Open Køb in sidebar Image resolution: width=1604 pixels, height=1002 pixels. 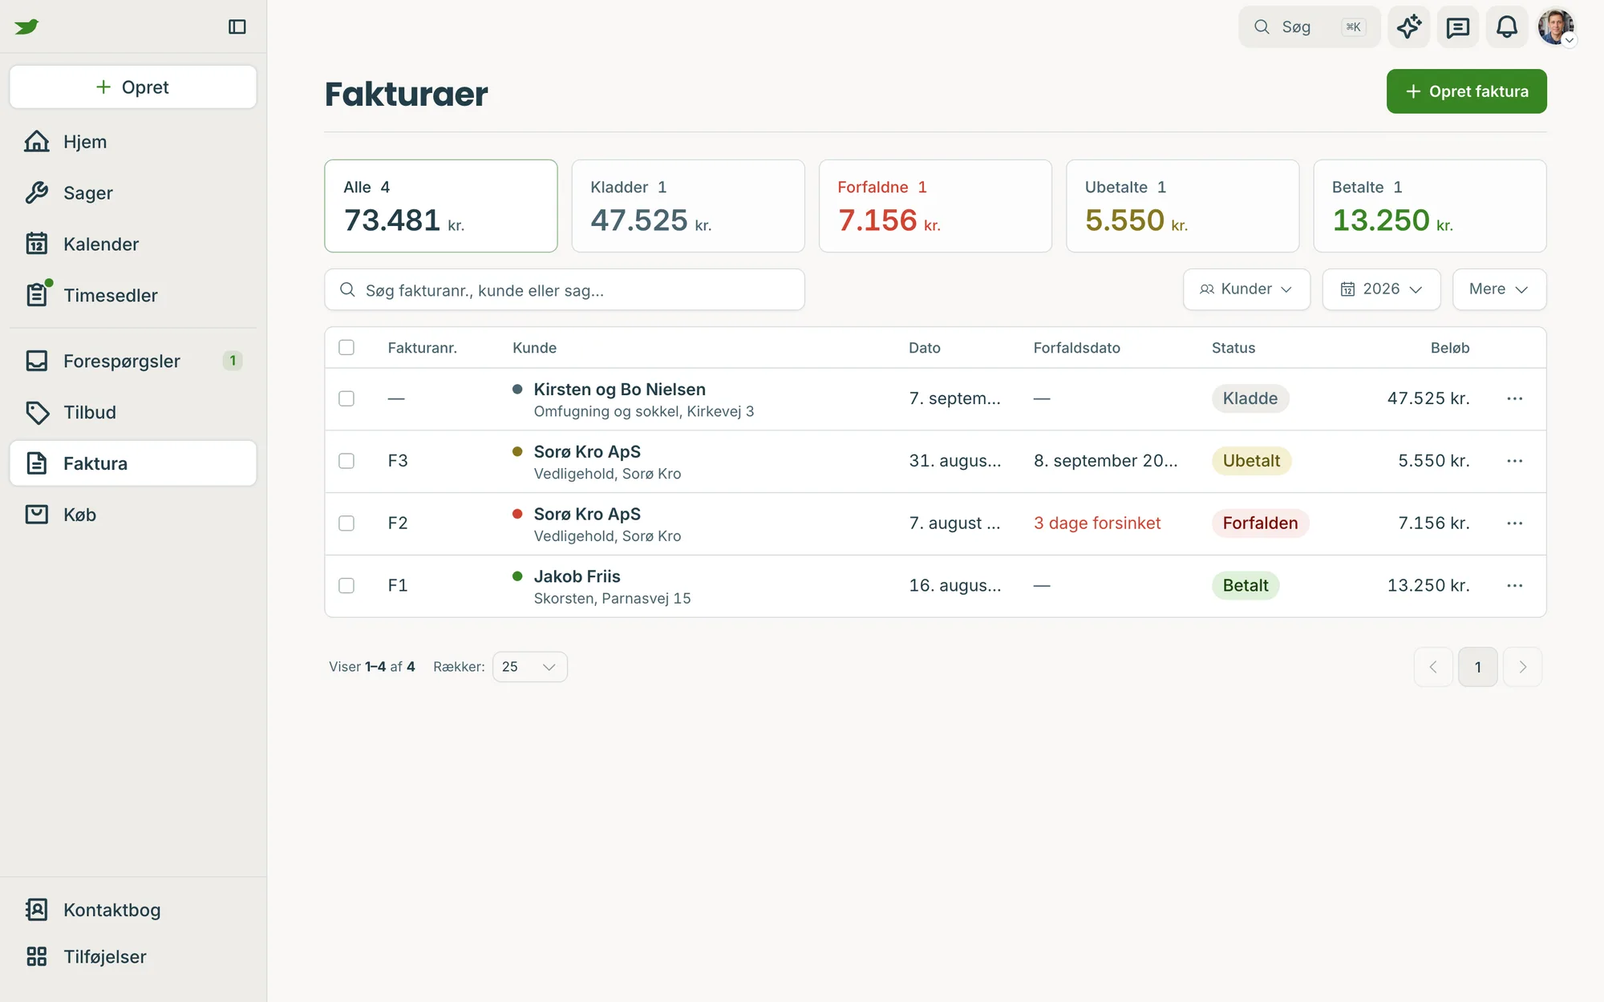click(x=133, y=515)
